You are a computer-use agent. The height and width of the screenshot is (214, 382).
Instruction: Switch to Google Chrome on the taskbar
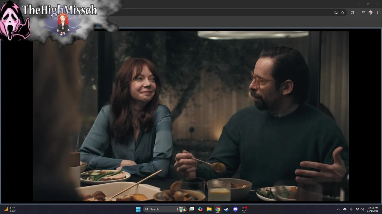218,209
